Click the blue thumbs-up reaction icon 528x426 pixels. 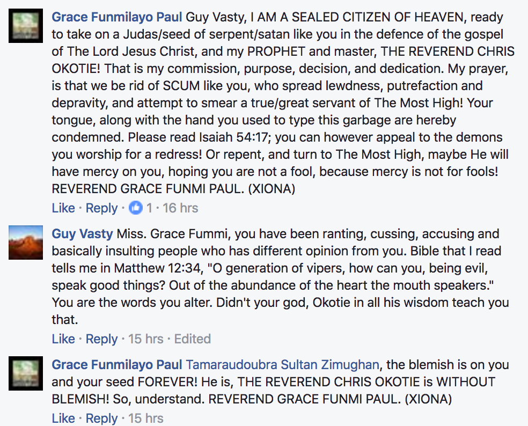[x=136, y=208]
